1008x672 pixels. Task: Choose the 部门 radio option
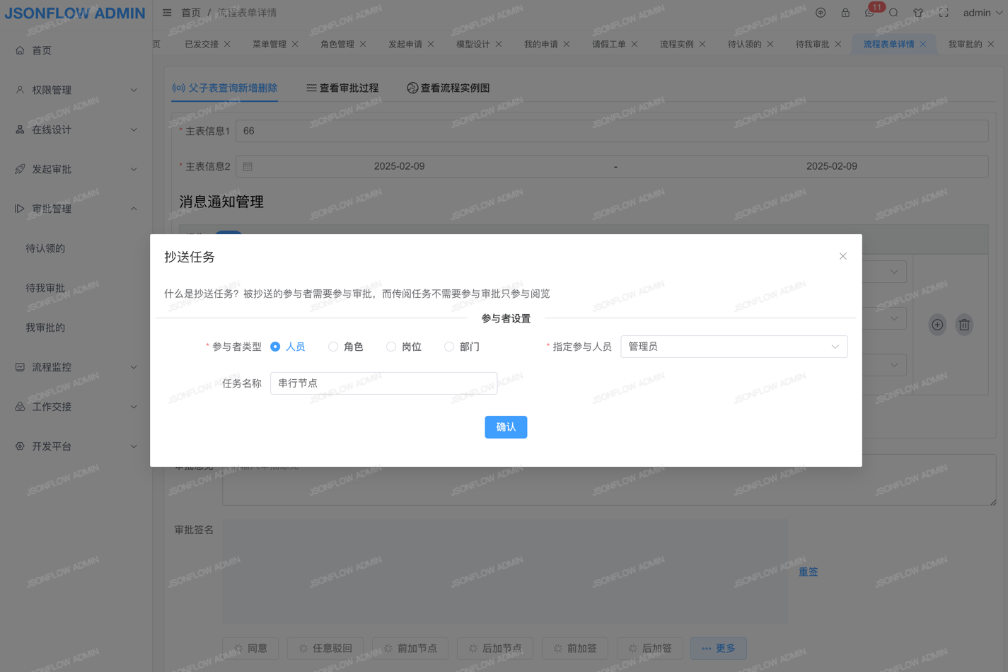coord(449,347)
